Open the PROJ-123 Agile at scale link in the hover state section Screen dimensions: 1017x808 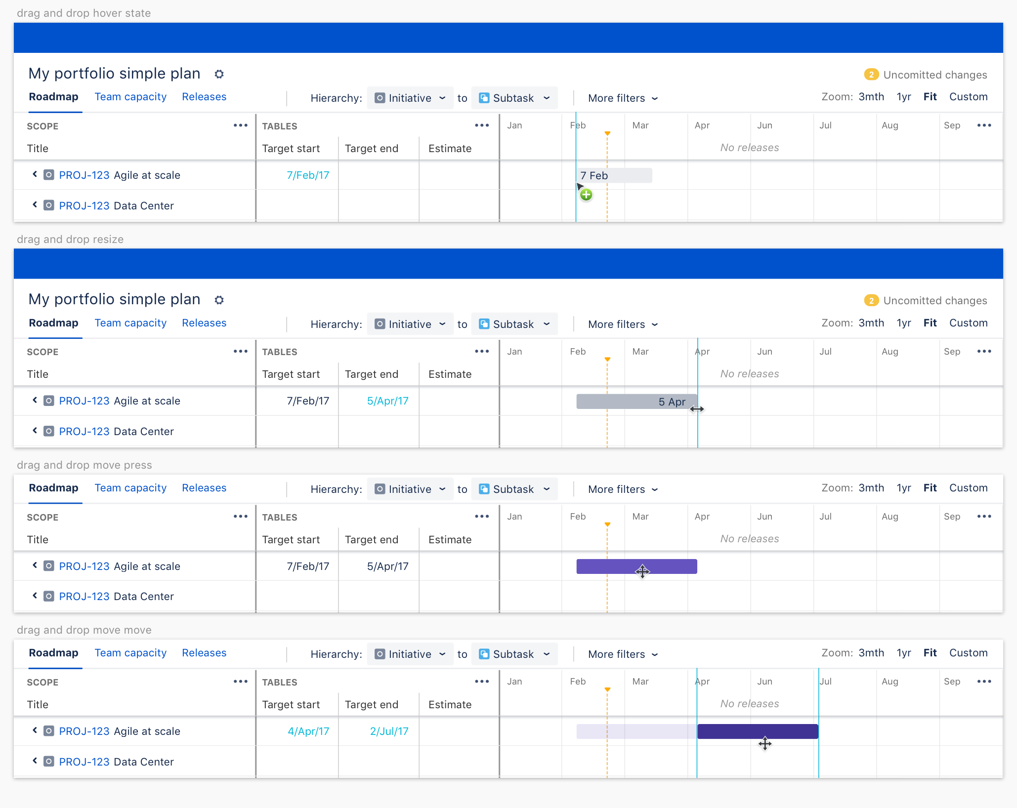(84, 175)
